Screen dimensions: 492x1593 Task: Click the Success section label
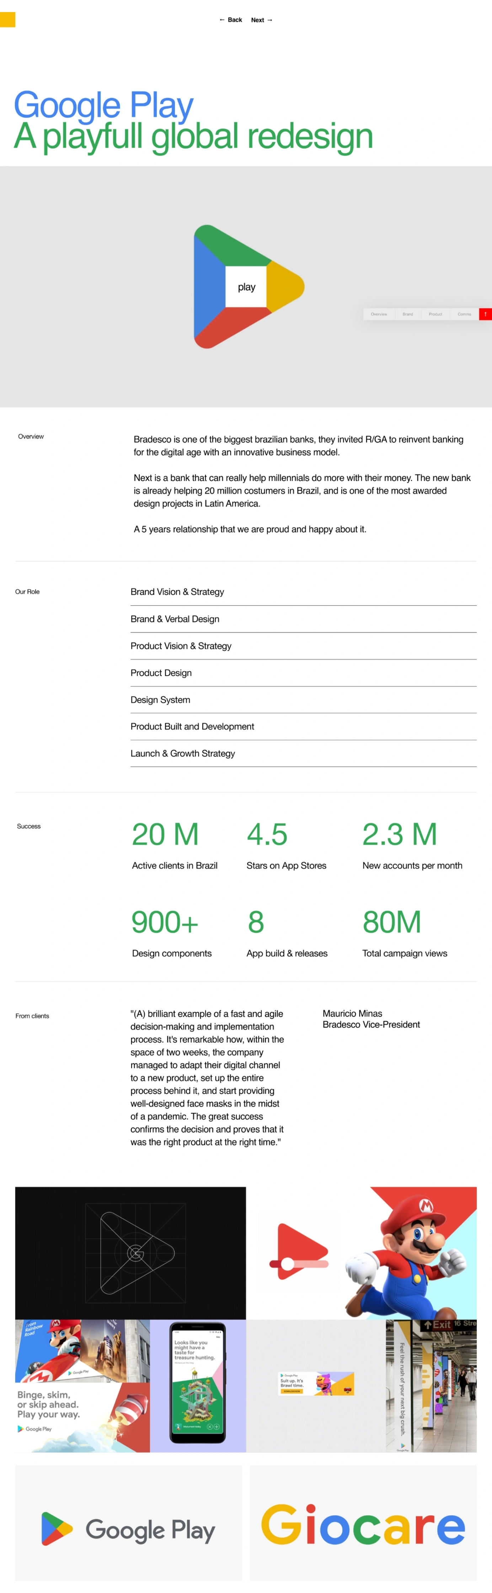pos(29,826)
